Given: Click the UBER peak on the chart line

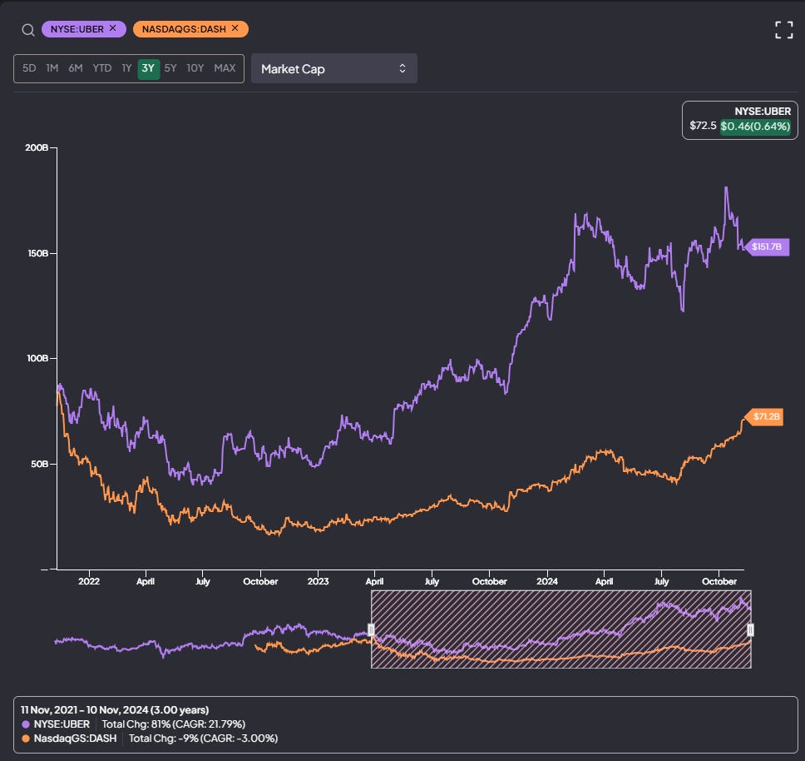Looking at the screenshot, I should [726, 188].
